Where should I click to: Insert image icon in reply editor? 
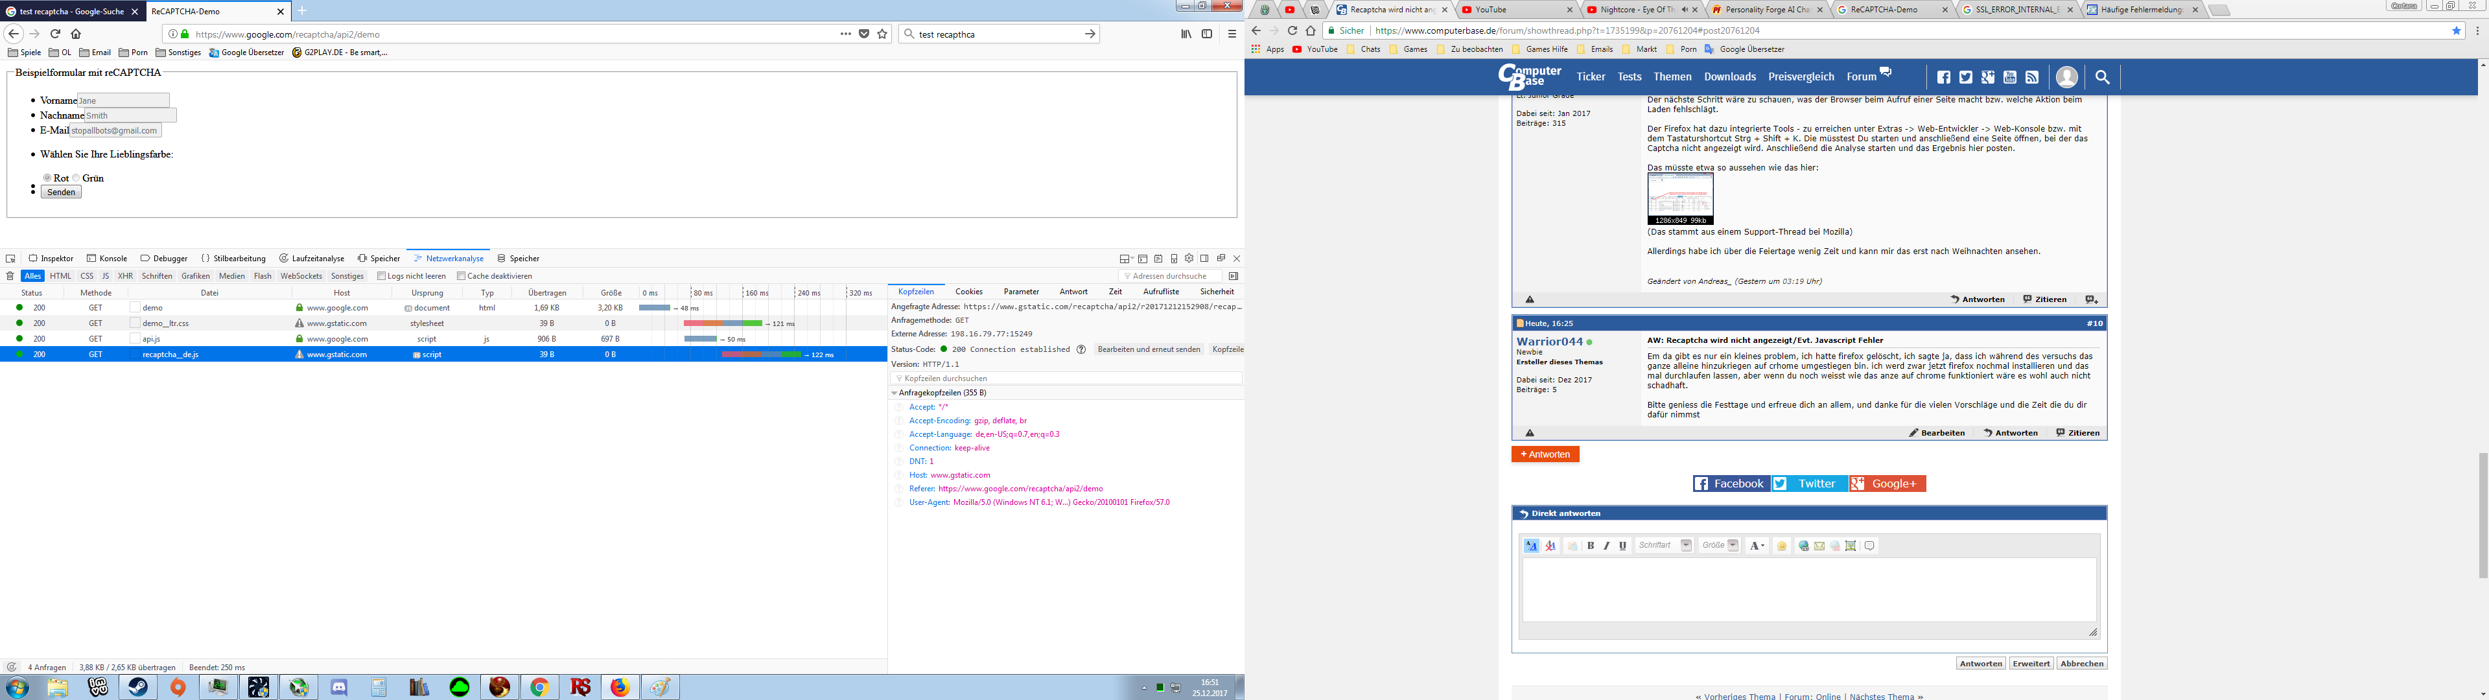pyautogui.click(x=1851, y=546)
